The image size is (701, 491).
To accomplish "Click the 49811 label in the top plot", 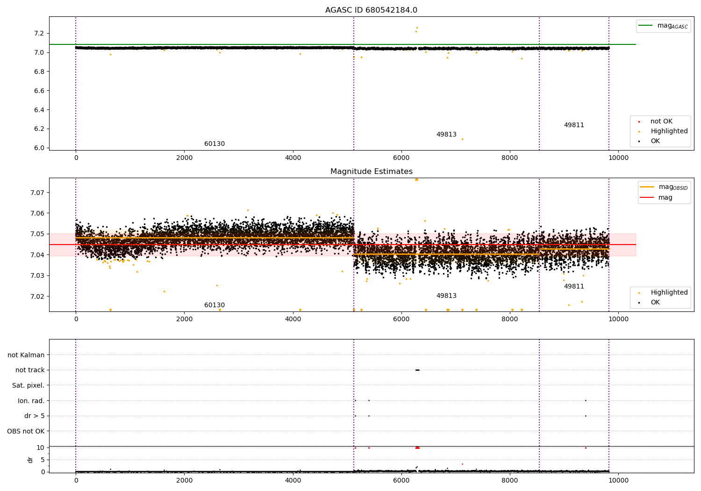I will (574, 125).
